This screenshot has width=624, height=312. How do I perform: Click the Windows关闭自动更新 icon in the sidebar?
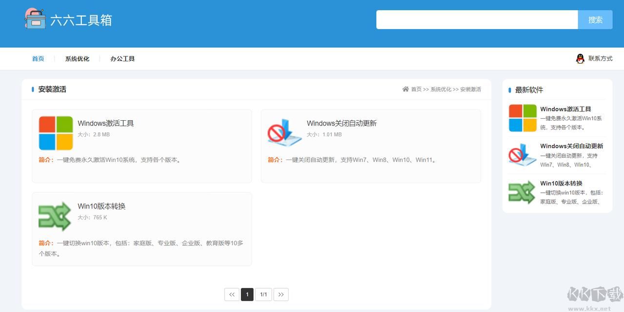tap(523, 155)
